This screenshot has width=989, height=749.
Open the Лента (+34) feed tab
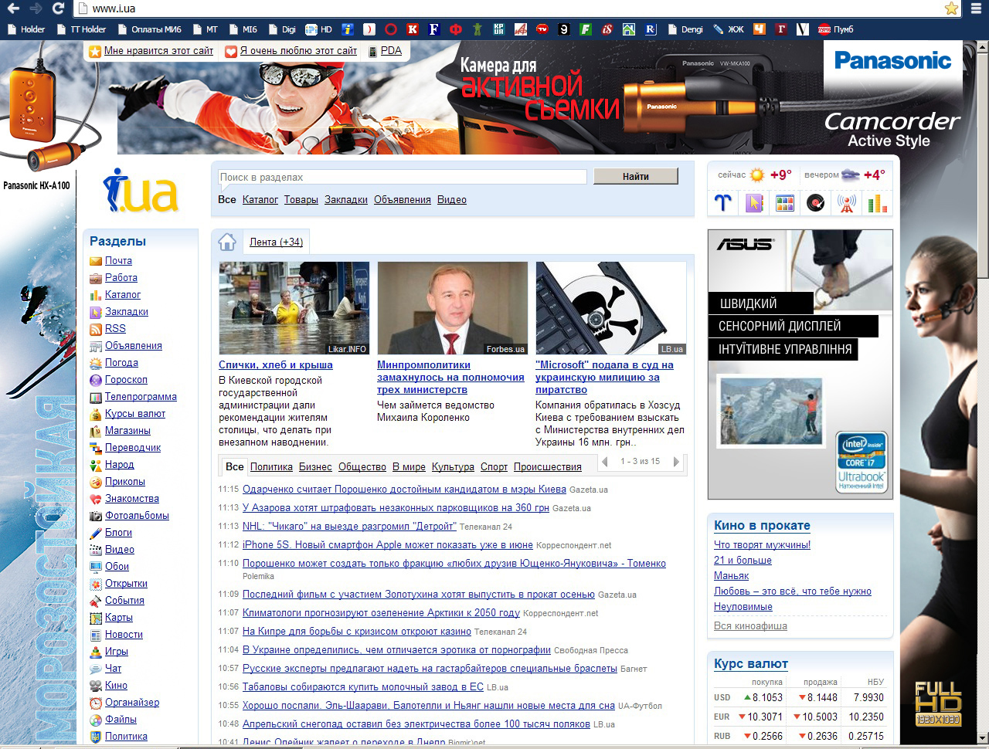tap(276, 242)
